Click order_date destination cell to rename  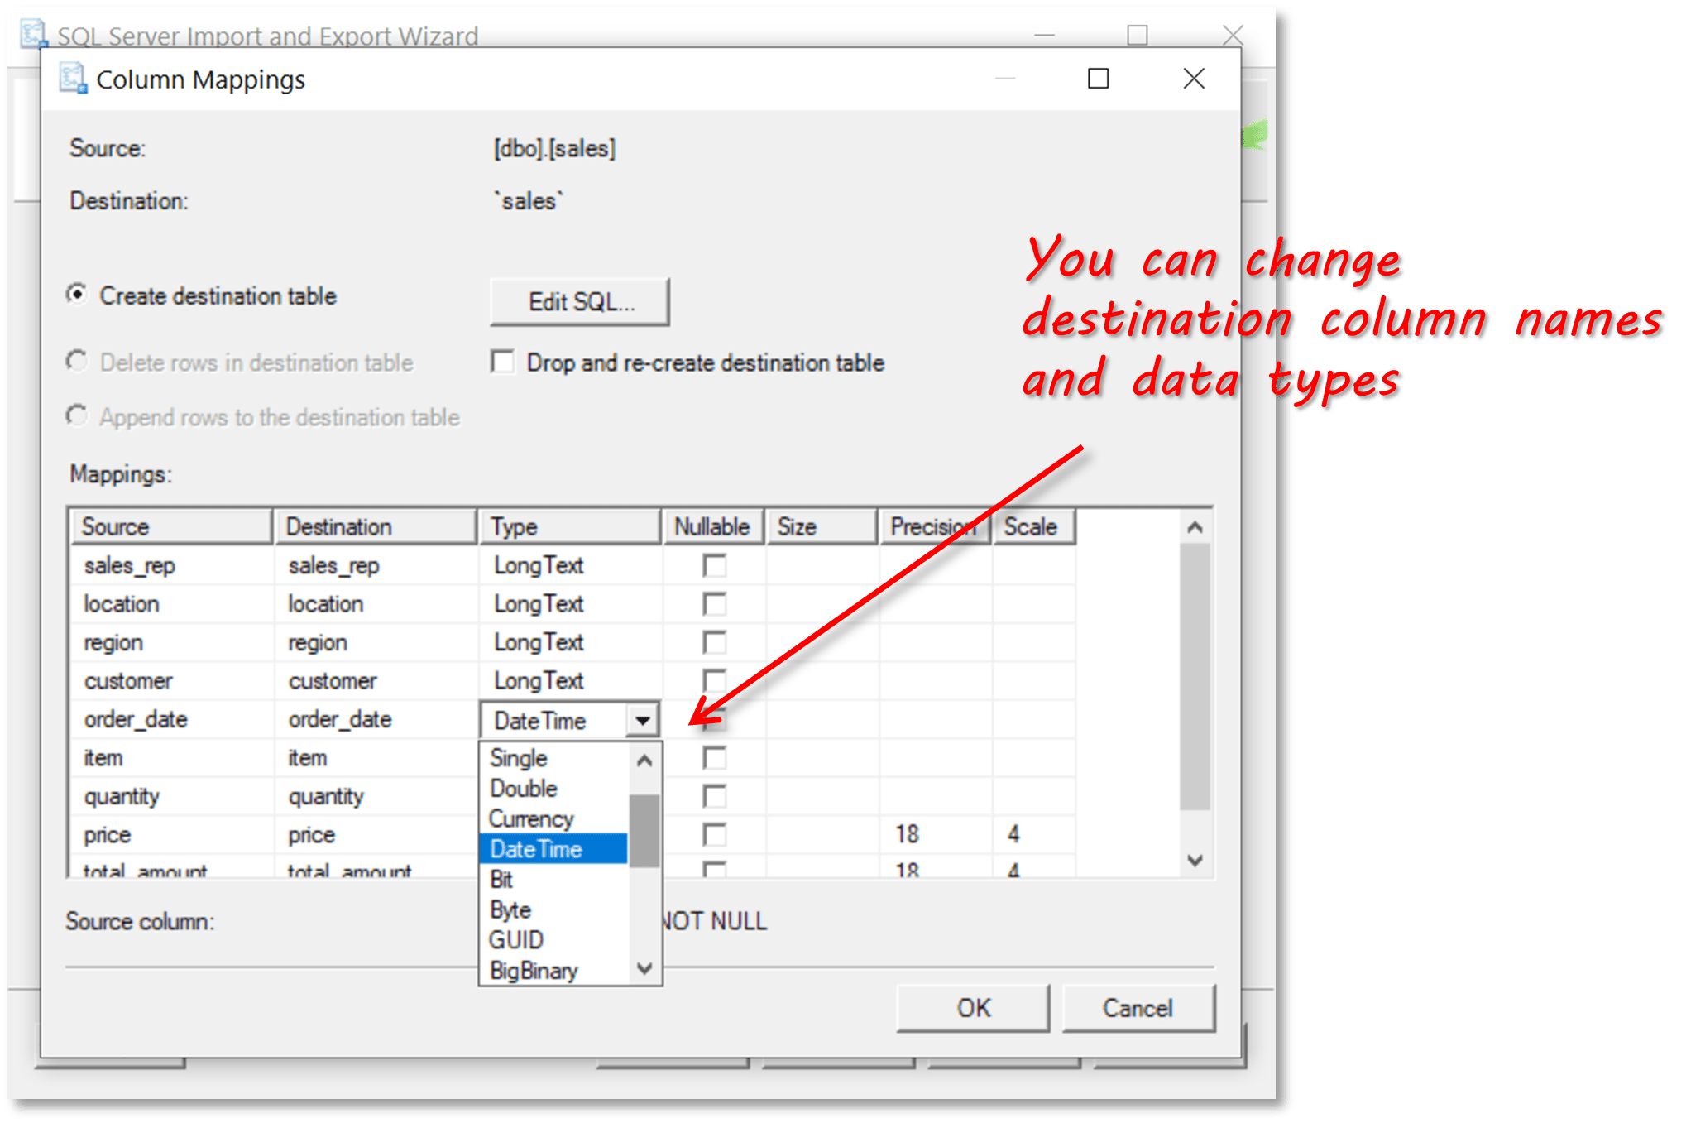coord(340,719)
